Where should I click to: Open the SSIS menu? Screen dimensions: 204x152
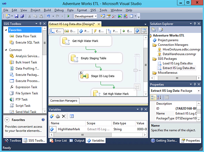(93, 10)
